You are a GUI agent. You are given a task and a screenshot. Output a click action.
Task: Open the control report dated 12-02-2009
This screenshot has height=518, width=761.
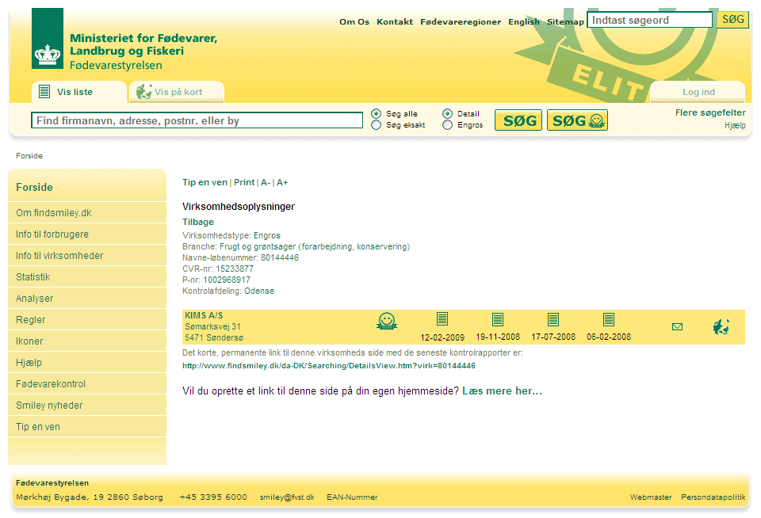click(x=442, y=319)
